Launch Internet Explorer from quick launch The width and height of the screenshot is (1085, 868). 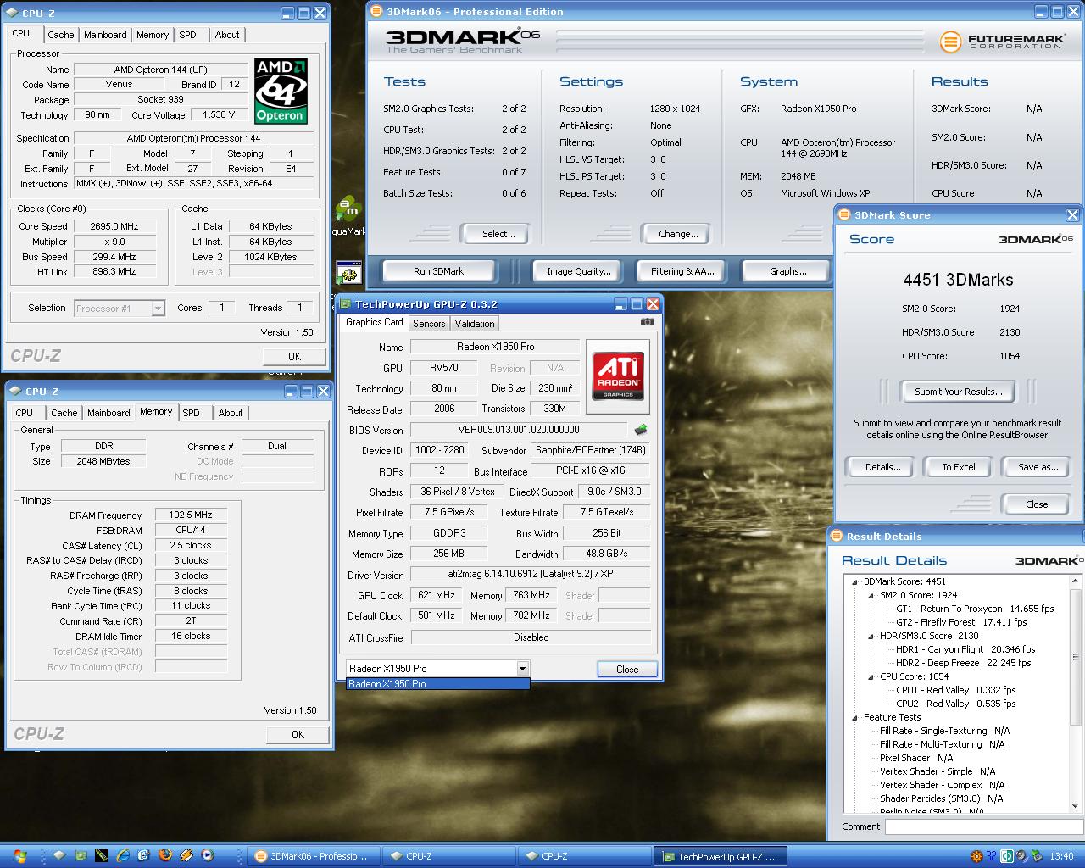pos(124,856)
